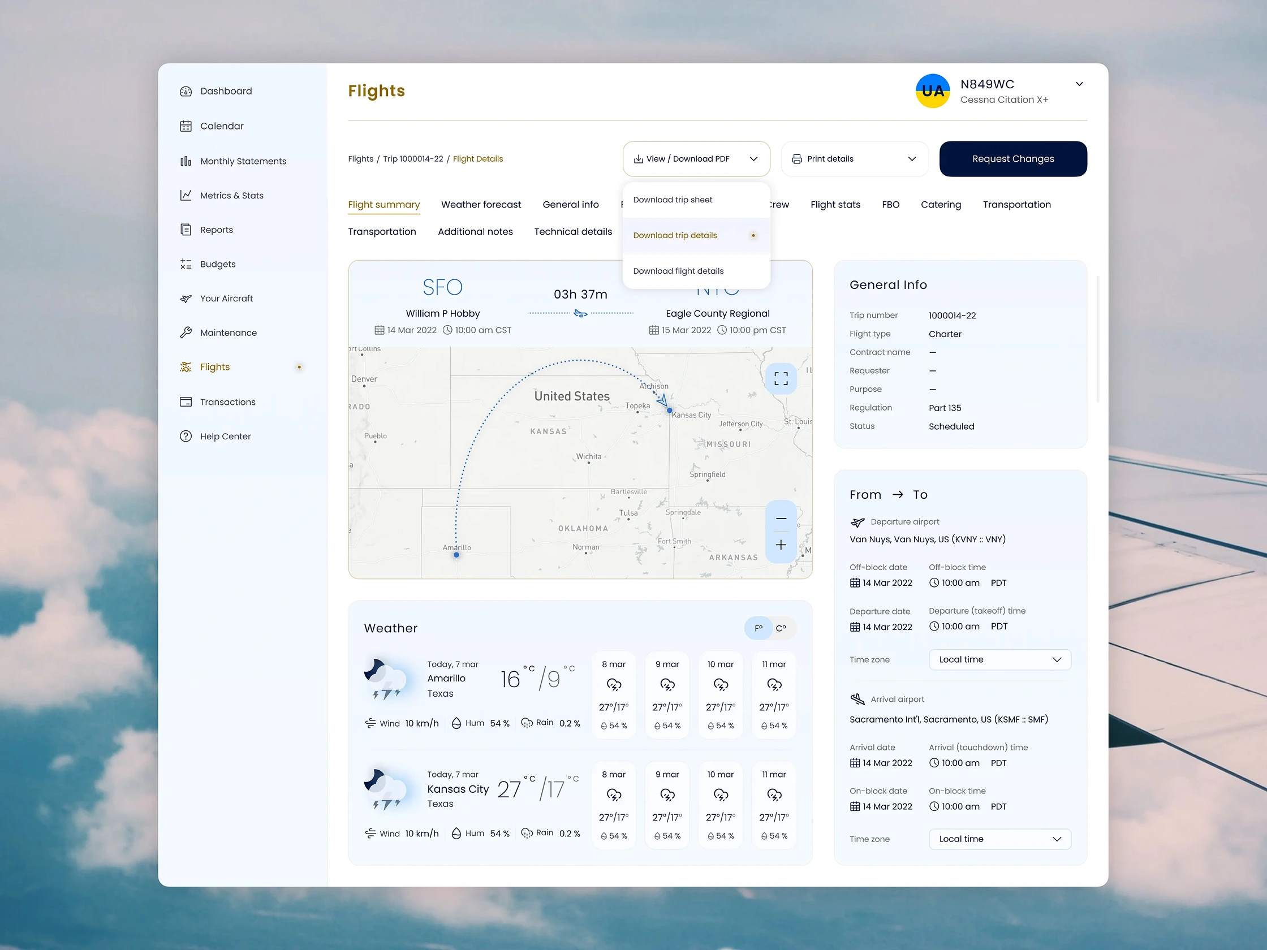Viewport: 1267px width, 950px height.
Task: Open the Trip 1000014-22 breadcrumb link
Action: [413, 159]
